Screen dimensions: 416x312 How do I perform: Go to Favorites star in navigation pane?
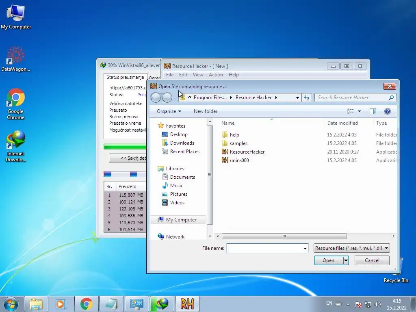point(161,126)
